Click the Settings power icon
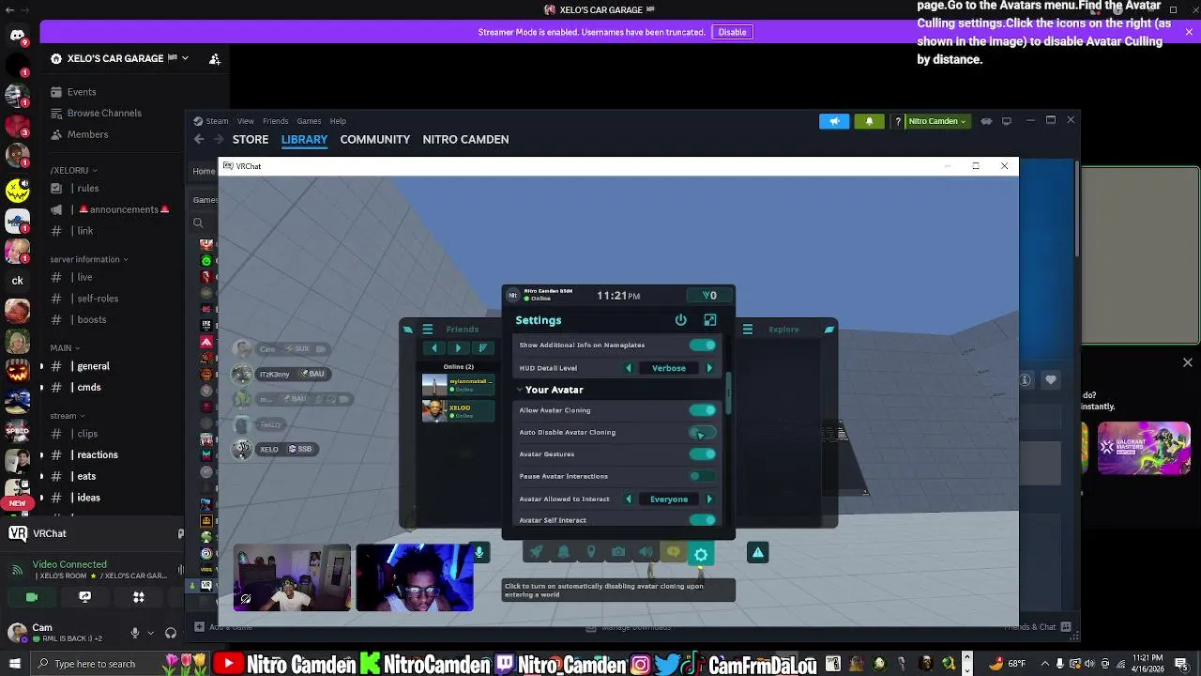This screenshot has width=1201, height=676. (x=681, y=320)
